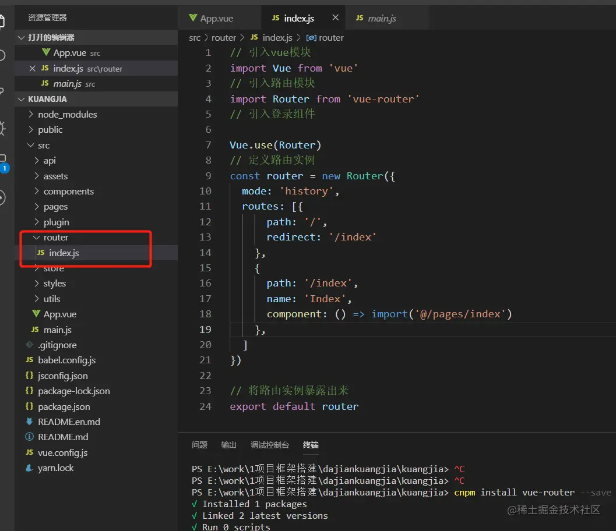Expand the public folder
Screen dimensions: 616x531
pyautogui.click(x=31, y=129)
